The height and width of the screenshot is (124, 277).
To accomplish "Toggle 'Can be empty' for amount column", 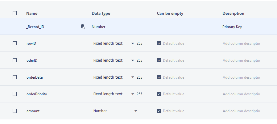I will 159,111.
